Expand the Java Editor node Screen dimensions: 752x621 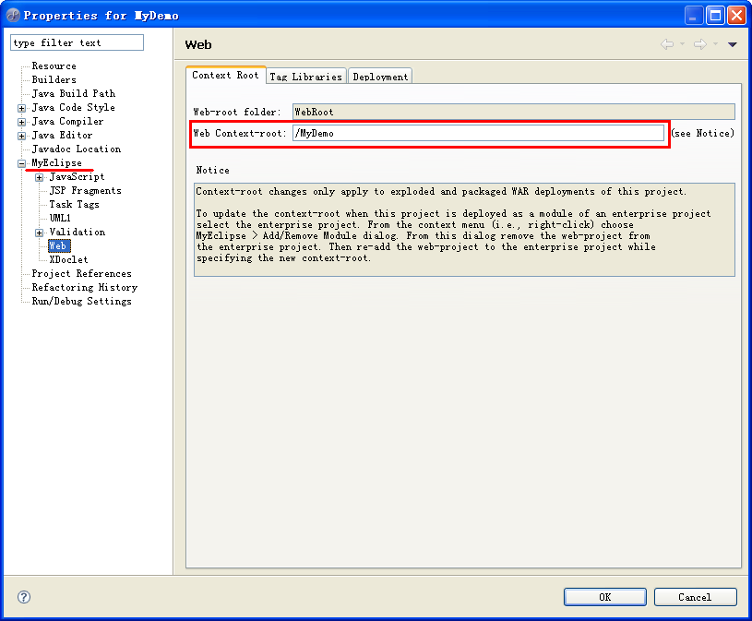(21, 137)
